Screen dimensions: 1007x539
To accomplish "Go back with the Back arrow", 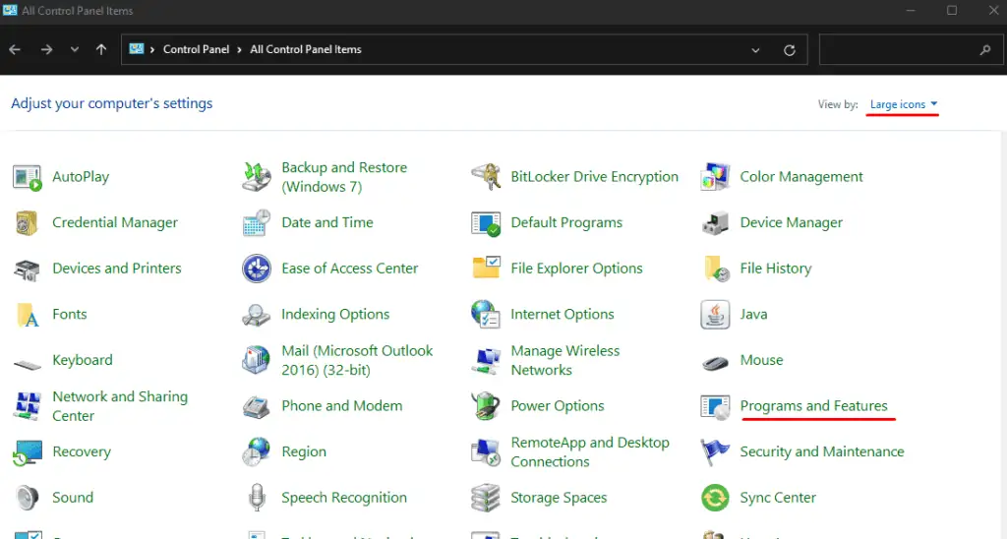I will (x=15, y=49).
